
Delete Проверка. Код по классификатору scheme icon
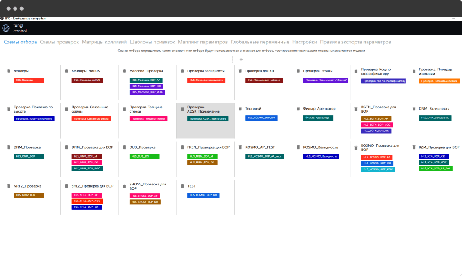tap(356, 72)
